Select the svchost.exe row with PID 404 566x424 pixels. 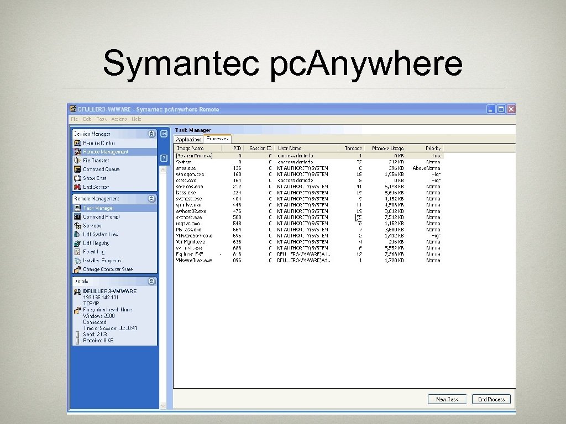(308, 199)
